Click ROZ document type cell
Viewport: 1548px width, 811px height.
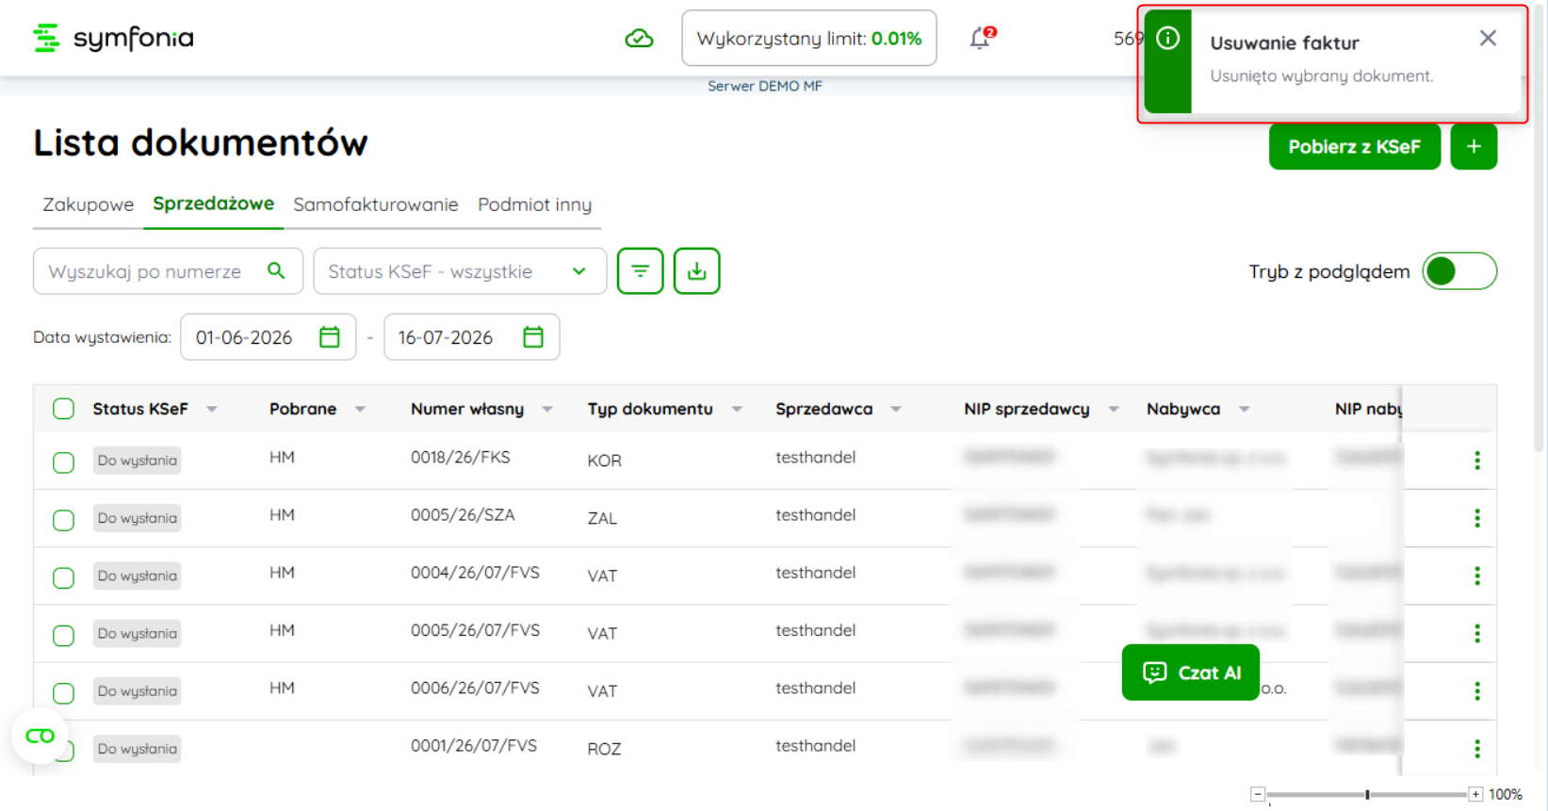[605, 749]
